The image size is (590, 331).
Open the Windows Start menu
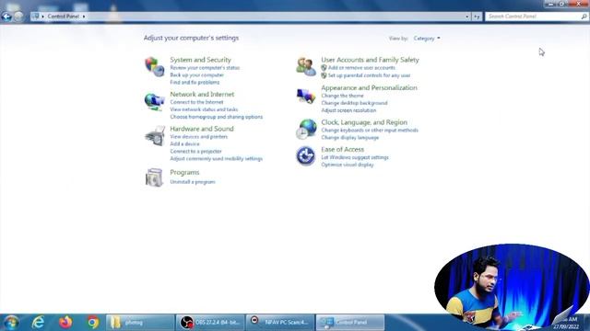point(11,323)
